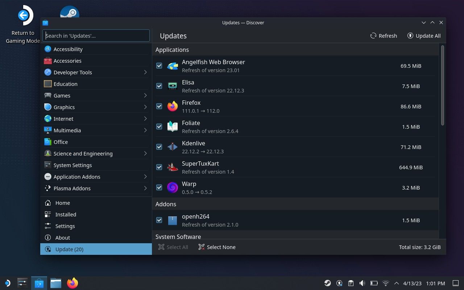Viewport: 464px width, 290px height.
Task: Click the Accessories toolbox icon
Action: pos(48,61)
